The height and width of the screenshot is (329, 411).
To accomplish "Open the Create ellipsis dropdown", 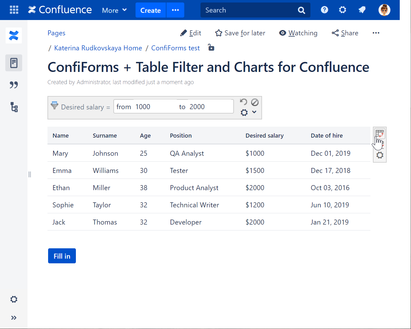I will click(175, 10).
